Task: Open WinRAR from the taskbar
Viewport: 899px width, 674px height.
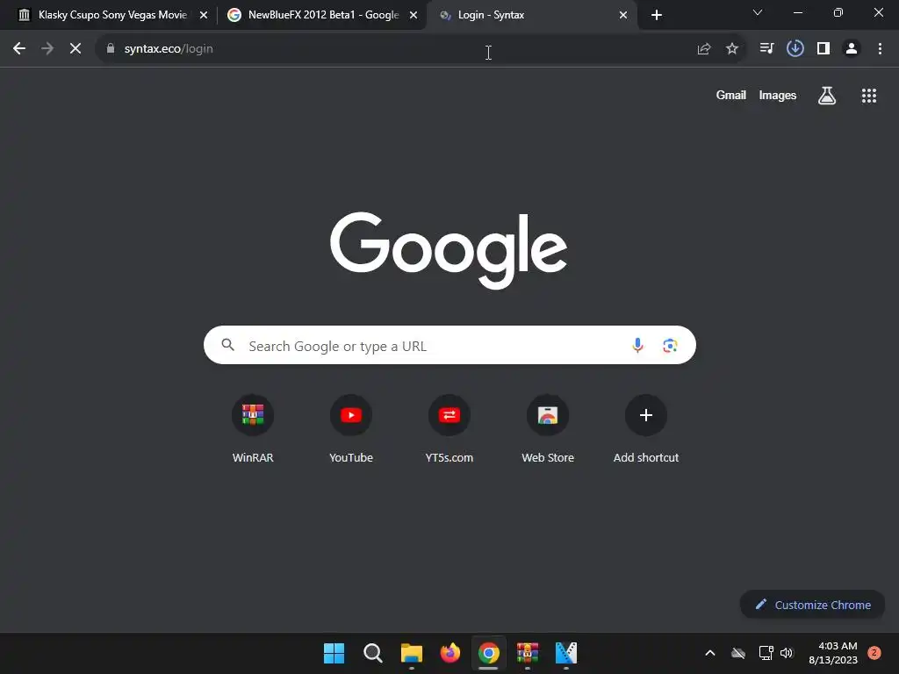Action: (x=528, y=653)
